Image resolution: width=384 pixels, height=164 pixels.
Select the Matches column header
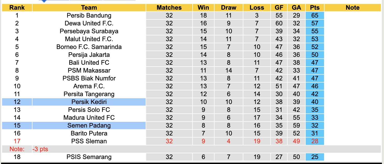169,8
